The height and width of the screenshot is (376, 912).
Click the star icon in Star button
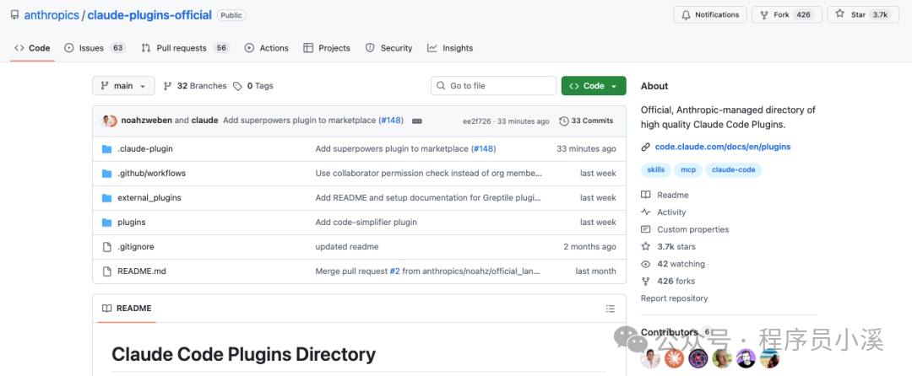[x=840, y=14]
